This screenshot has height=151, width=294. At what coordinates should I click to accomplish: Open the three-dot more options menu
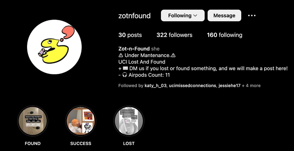(252, 16)
